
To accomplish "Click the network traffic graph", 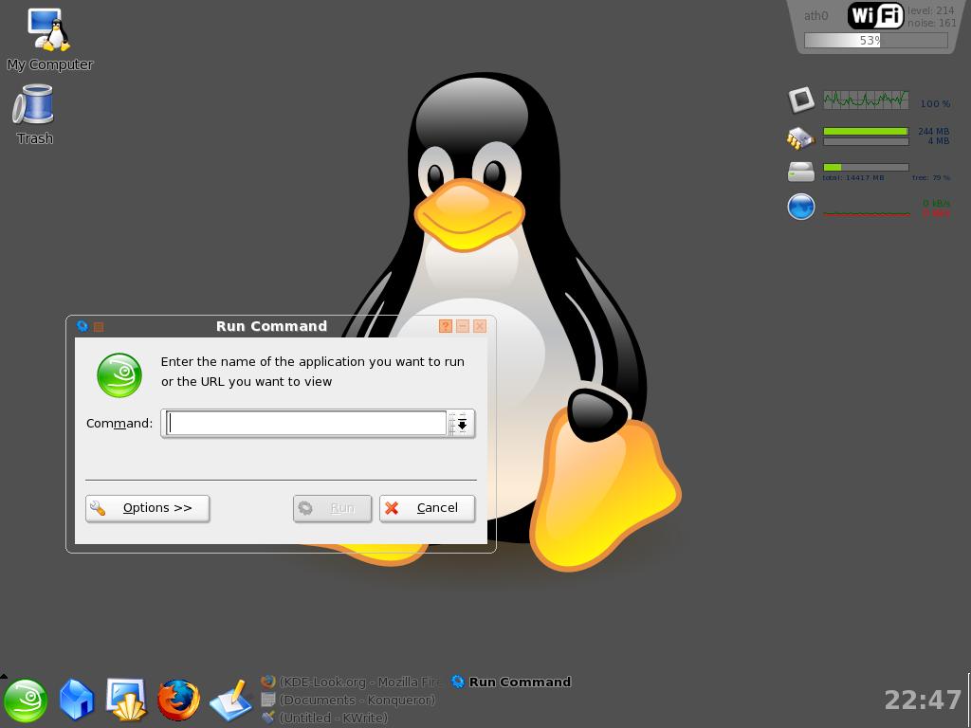I will coord(867,211).
